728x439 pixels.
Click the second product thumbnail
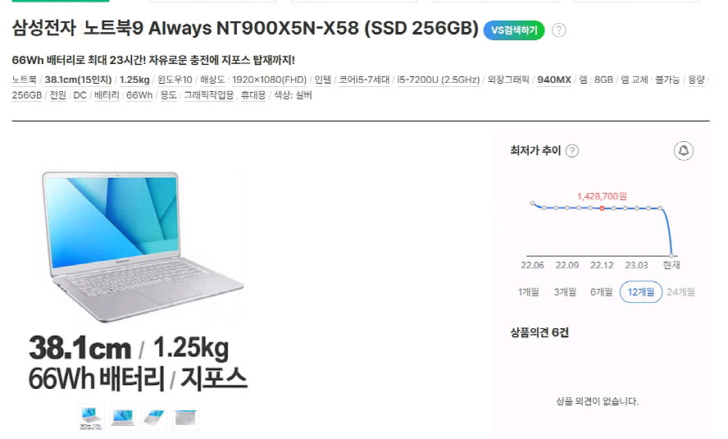click(x=123, y=417)
